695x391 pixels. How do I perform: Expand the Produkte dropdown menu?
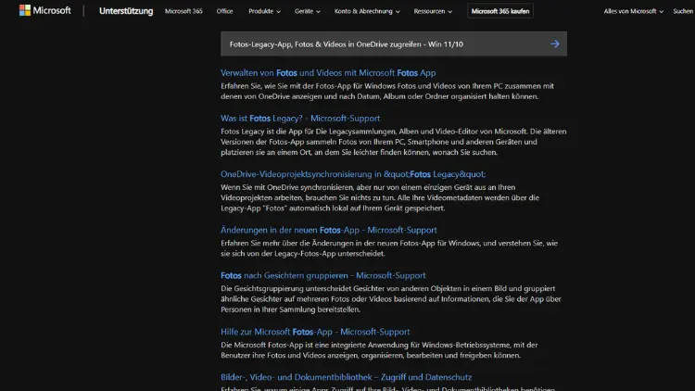[x=263, y=11]
